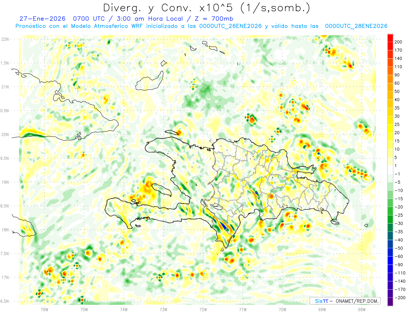Pick the white swatch between 1 and -1
This screenshot has width=406, height=314.
pos(390,170)
